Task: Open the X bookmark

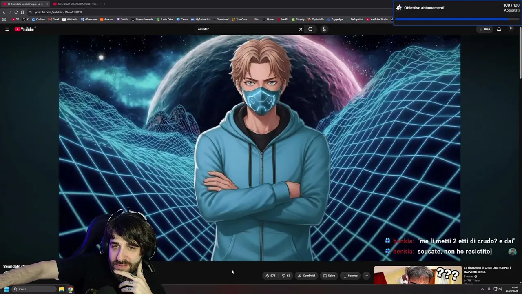Action: coord(26,19)
